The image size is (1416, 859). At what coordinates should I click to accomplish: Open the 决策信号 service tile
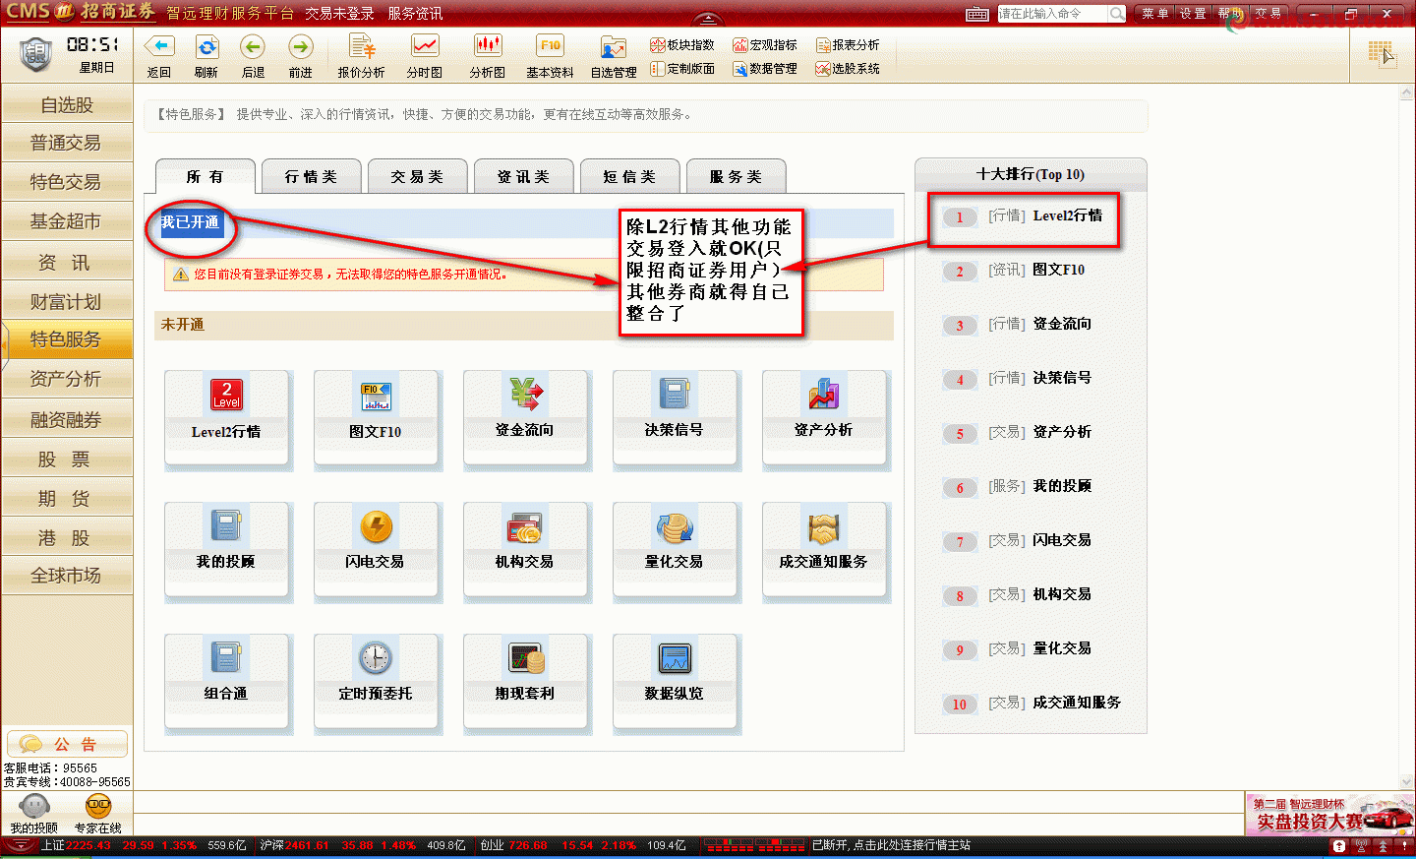coord(675,417)
